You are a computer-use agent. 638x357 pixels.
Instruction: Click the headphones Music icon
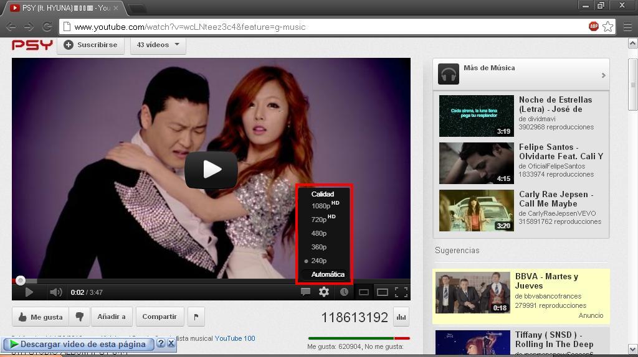coord(449,75)
